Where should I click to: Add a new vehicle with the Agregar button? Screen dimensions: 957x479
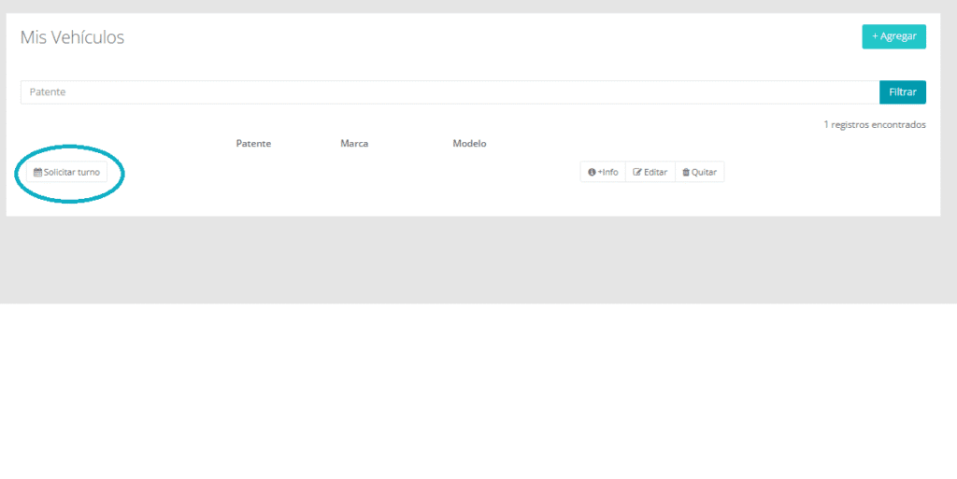tap(893, 36)
